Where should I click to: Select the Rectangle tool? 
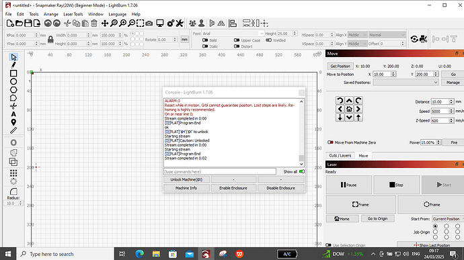point(13,73)
